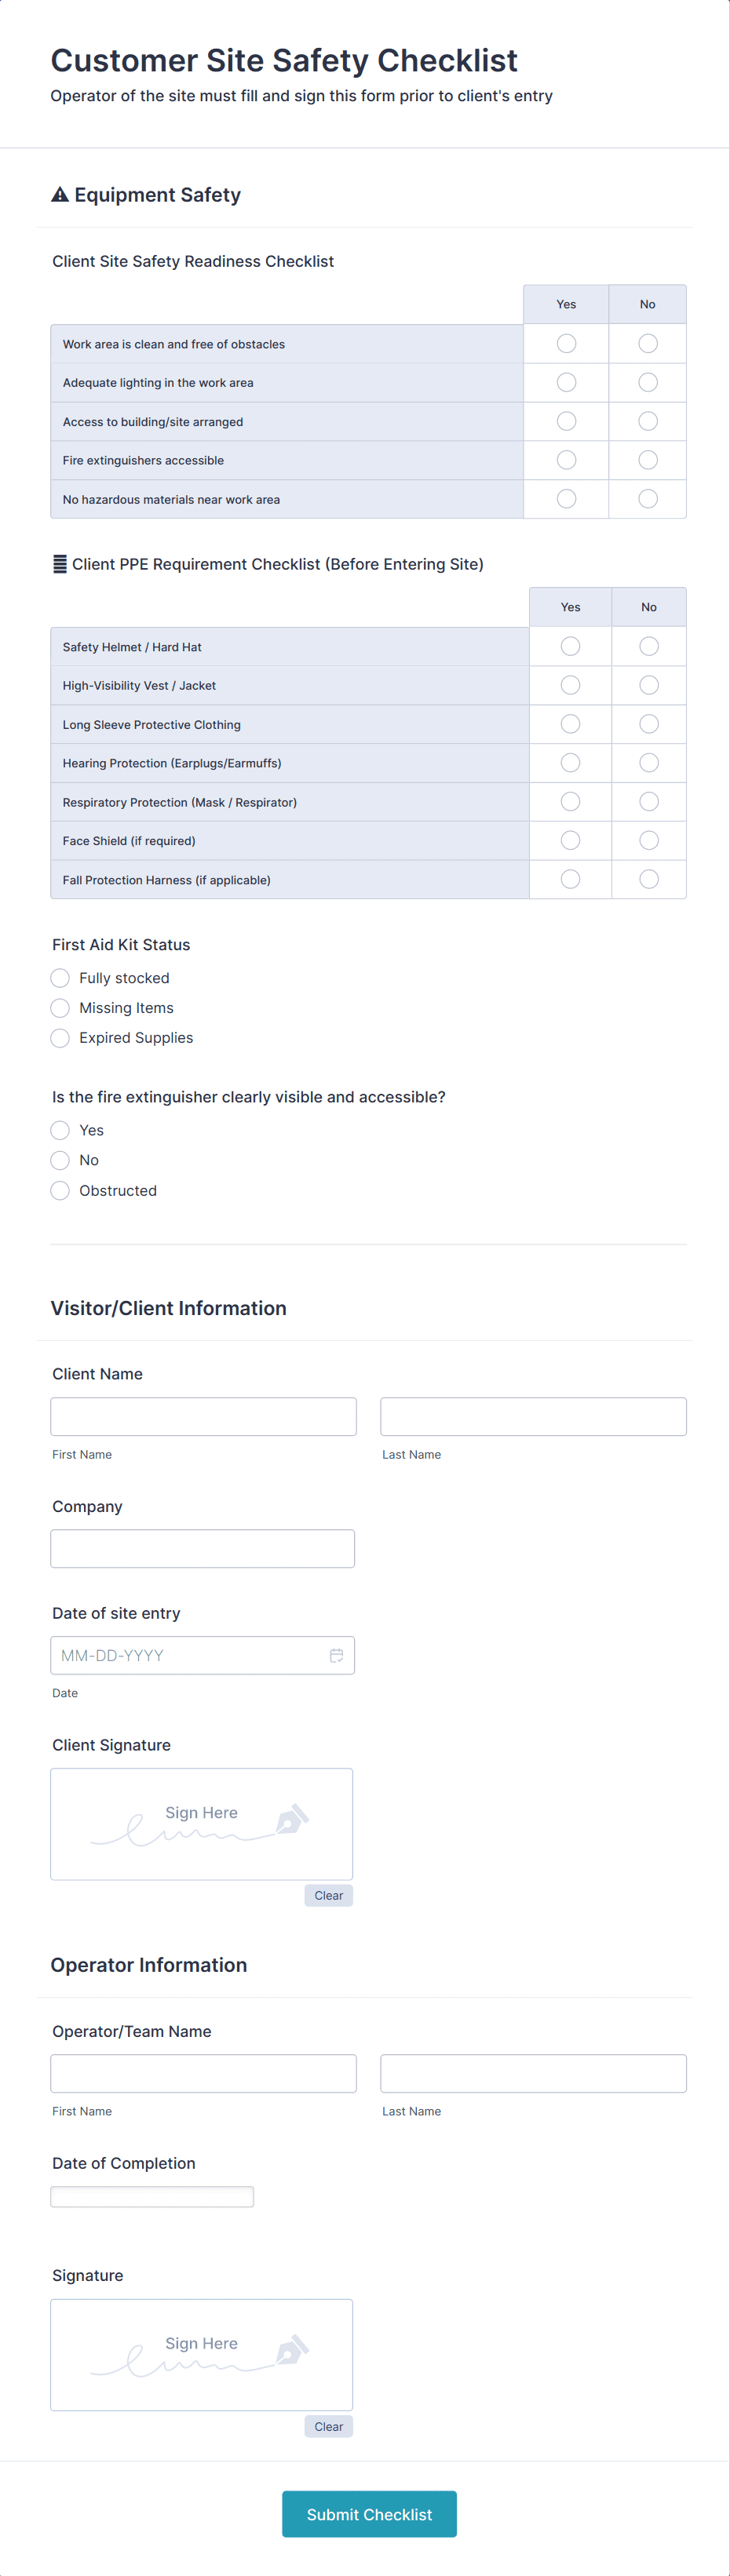Click the operator Last Name field
Viewport: 730px width, 2576px height.
coord(533,2073)
